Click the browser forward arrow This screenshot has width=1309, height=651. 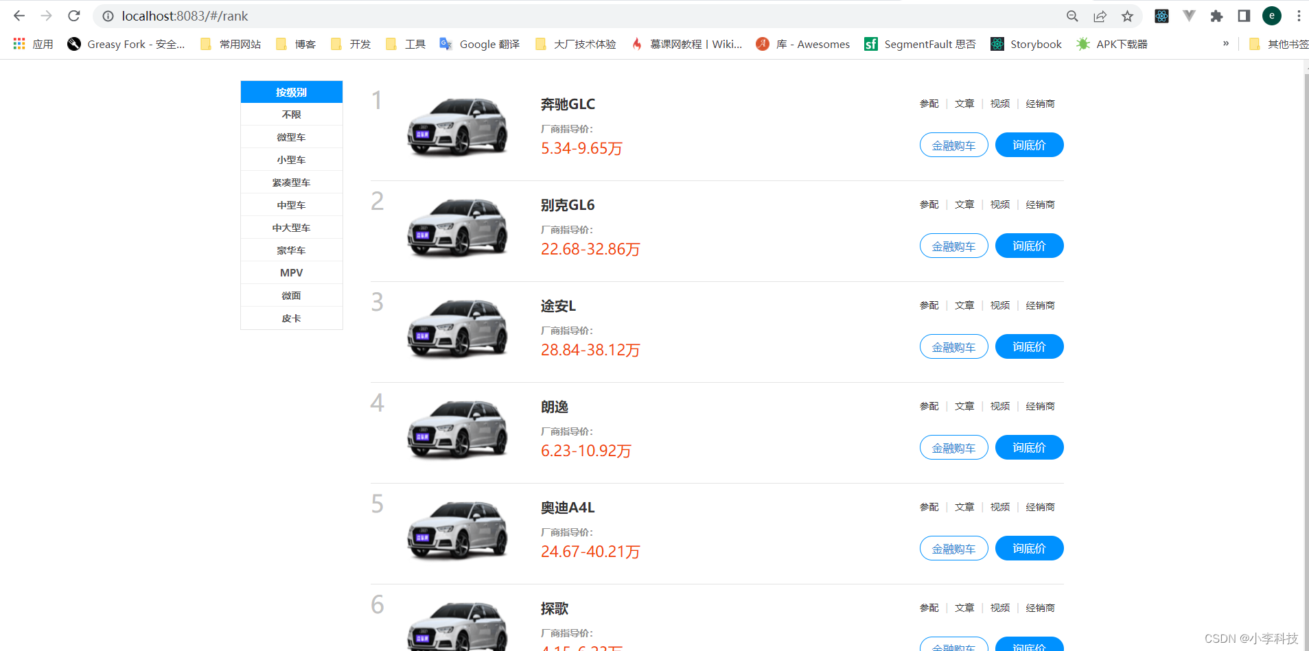click(46, 16)
